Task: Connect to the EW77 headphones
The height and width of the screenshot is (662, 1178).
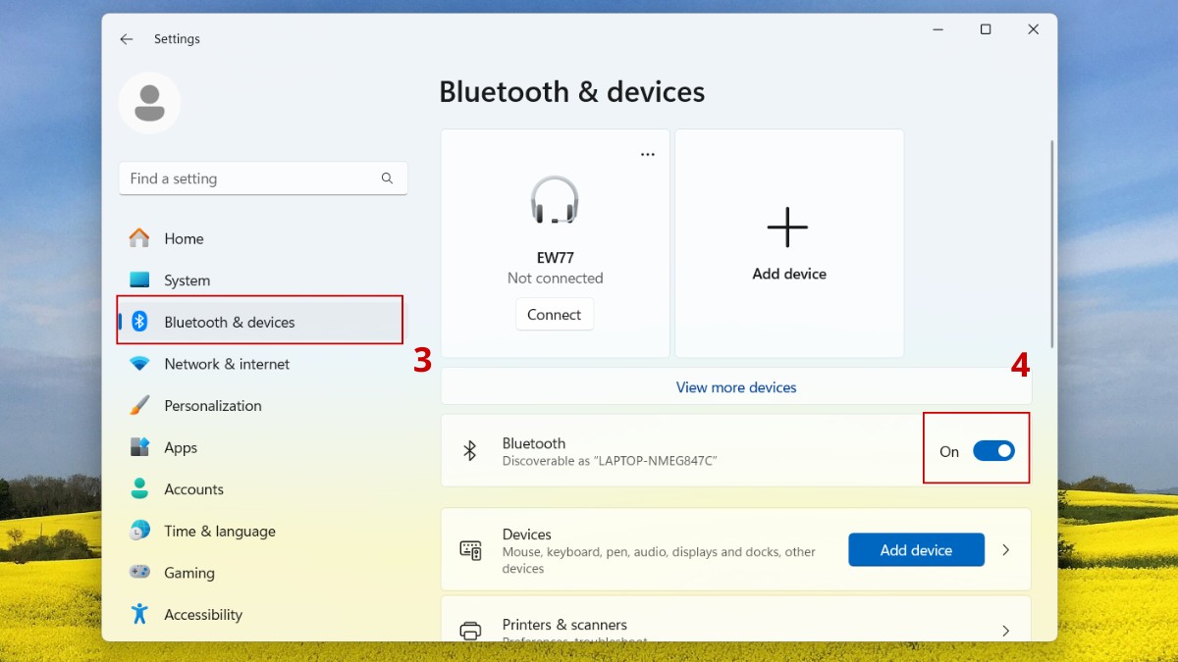Action: coord(555,314)
